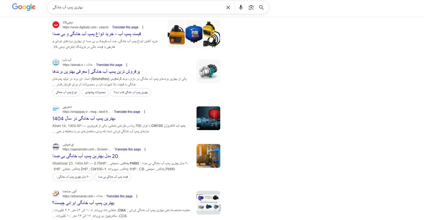The height and width of the screenshot is (220, 424).
Task: Open the atoorsanat result title link
Action: (83, 203)
